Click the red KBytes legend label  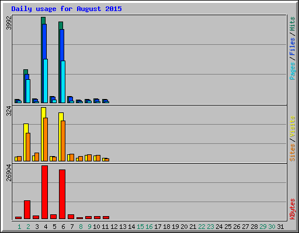pyautogui.click(x=293, y=209)
